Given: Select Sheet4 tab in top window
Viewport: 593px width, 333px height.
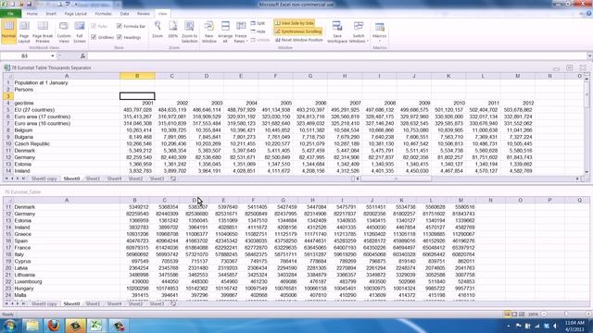Looking at the screenshot, I should point(114,179).
